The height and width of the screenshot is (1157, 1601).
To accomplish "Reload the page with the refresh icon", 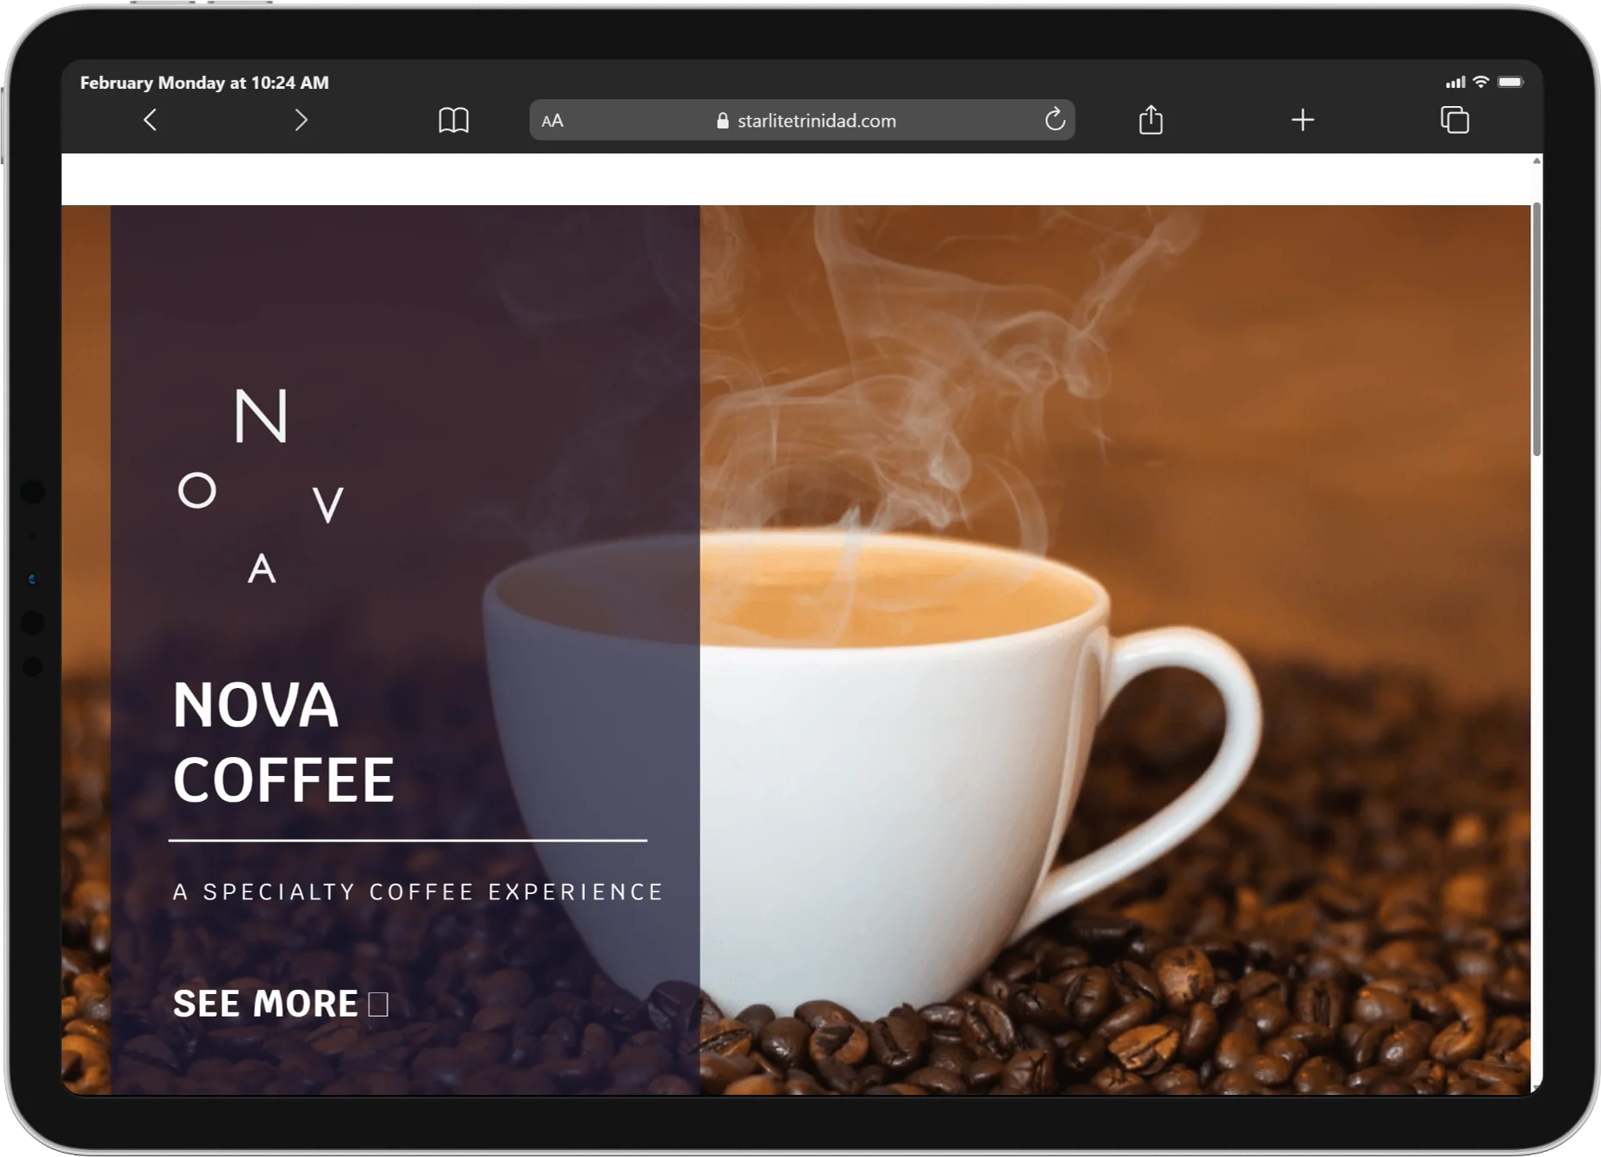I will tap(1055, 119).
